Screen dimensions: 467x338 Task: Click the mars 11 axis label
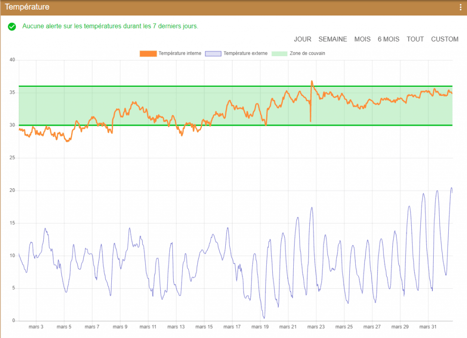148,327
